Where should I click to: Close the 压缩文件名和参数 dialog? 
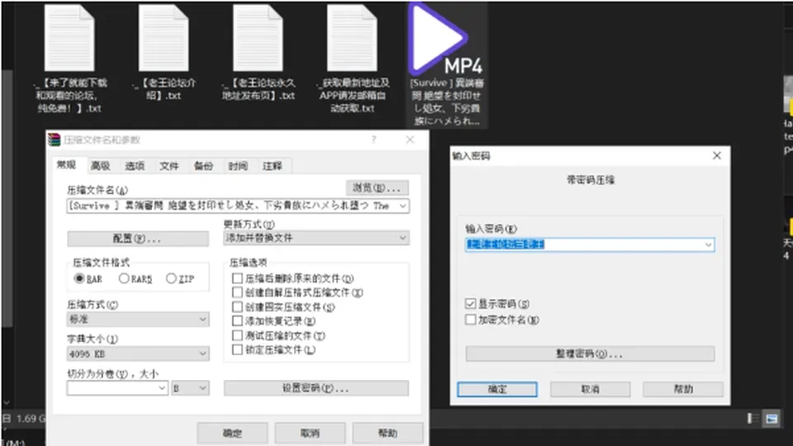(411, 140)
